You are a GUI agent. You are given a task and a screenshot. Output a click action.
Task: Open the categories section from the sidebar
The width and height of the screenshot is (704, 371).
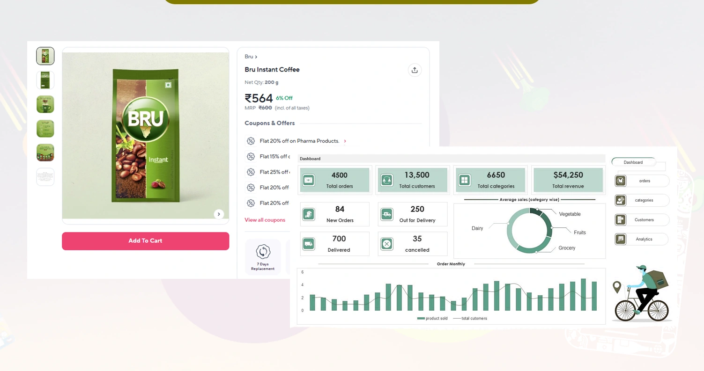click(x=620, y=200)
